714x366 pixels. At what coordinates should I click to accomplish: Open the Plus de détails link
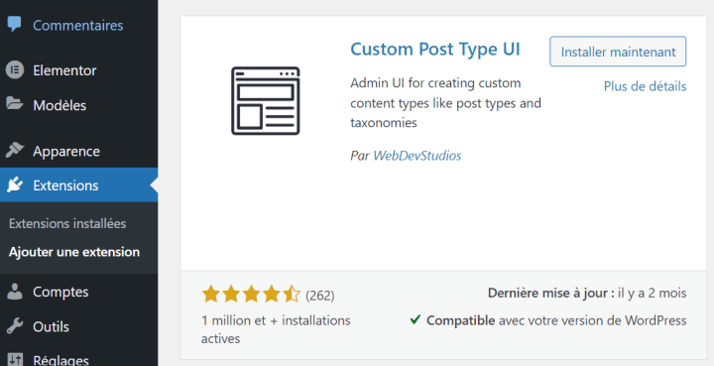[x=645, y=86]
